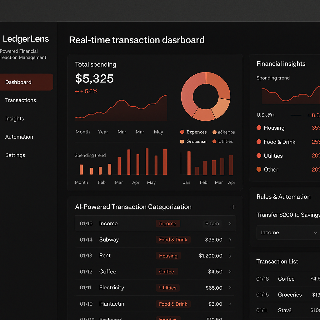Open Settings from the sidebar
This screenshot has height=320, width=320.
(x=15, y=155)
